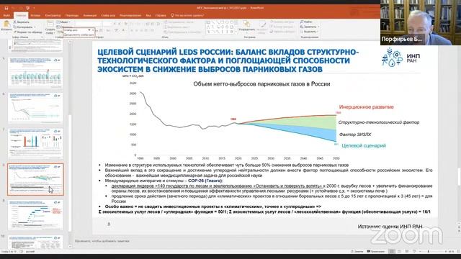Open the Transitions (Переходы) ribbon tab

pos(72,15)
